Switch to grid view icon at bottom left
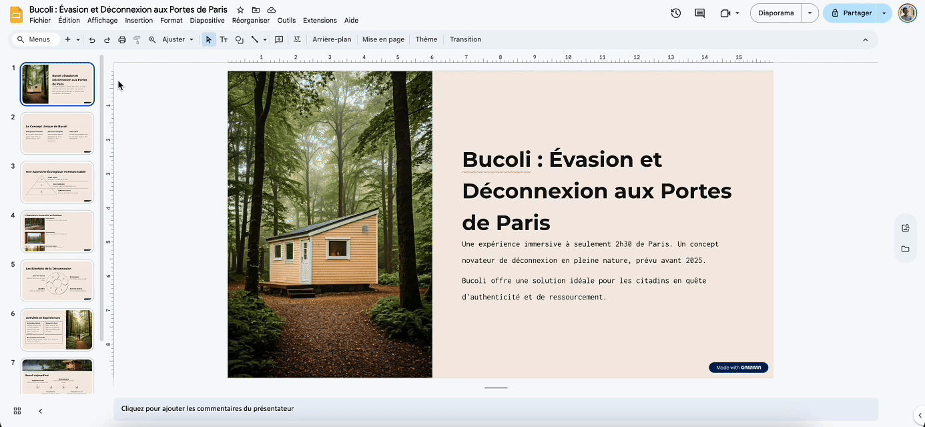 (17, 411)
